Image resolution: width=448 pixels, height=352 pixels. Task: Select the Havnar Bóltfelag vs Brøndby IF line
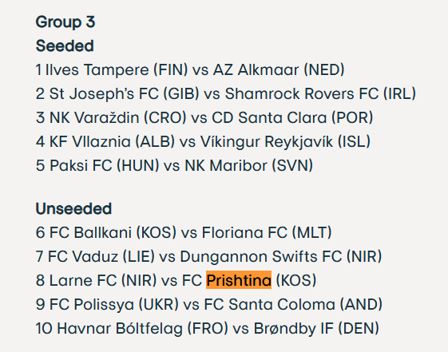(x=208, y=328)
